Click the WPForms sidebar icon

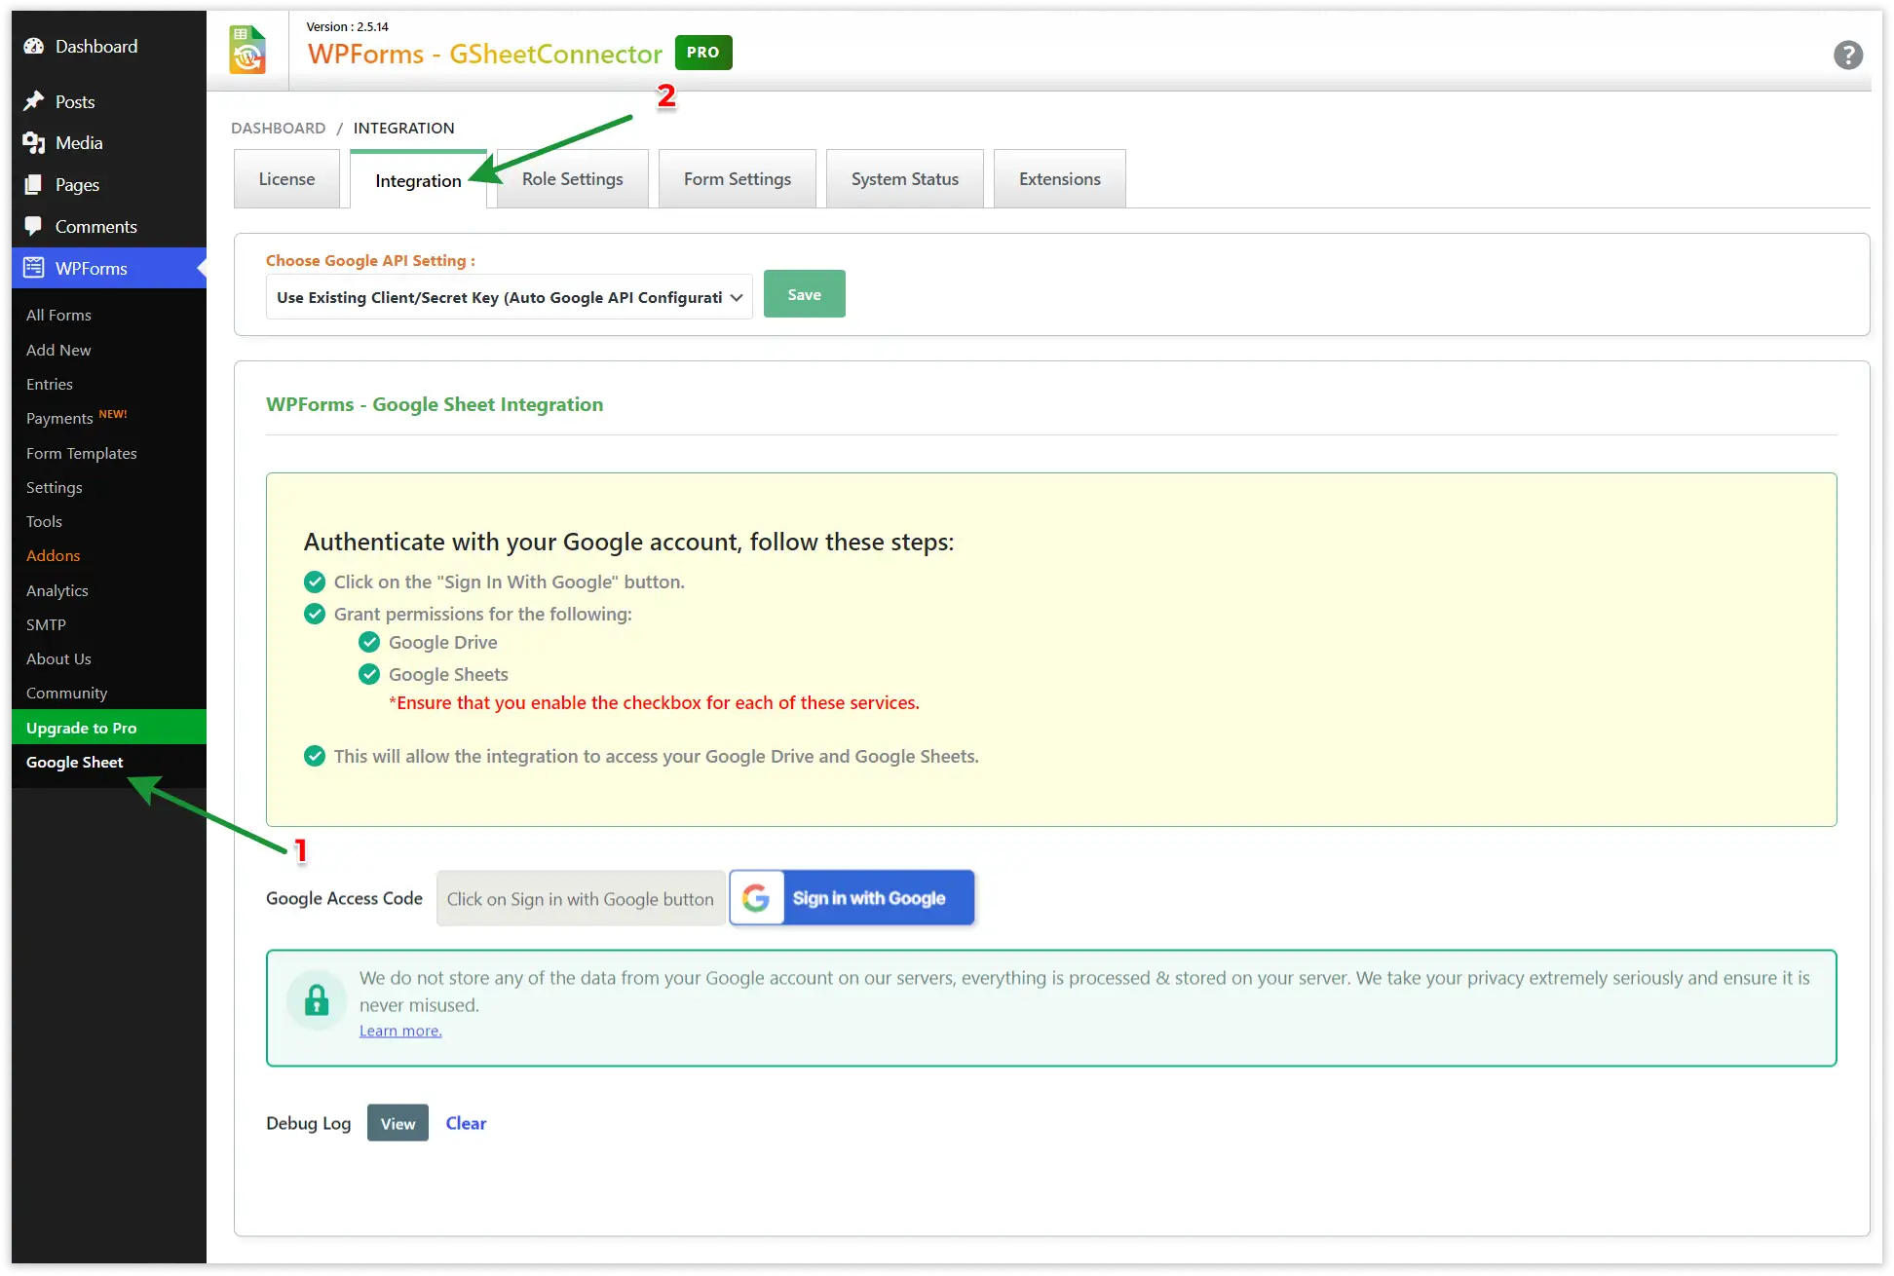(35, 268)
